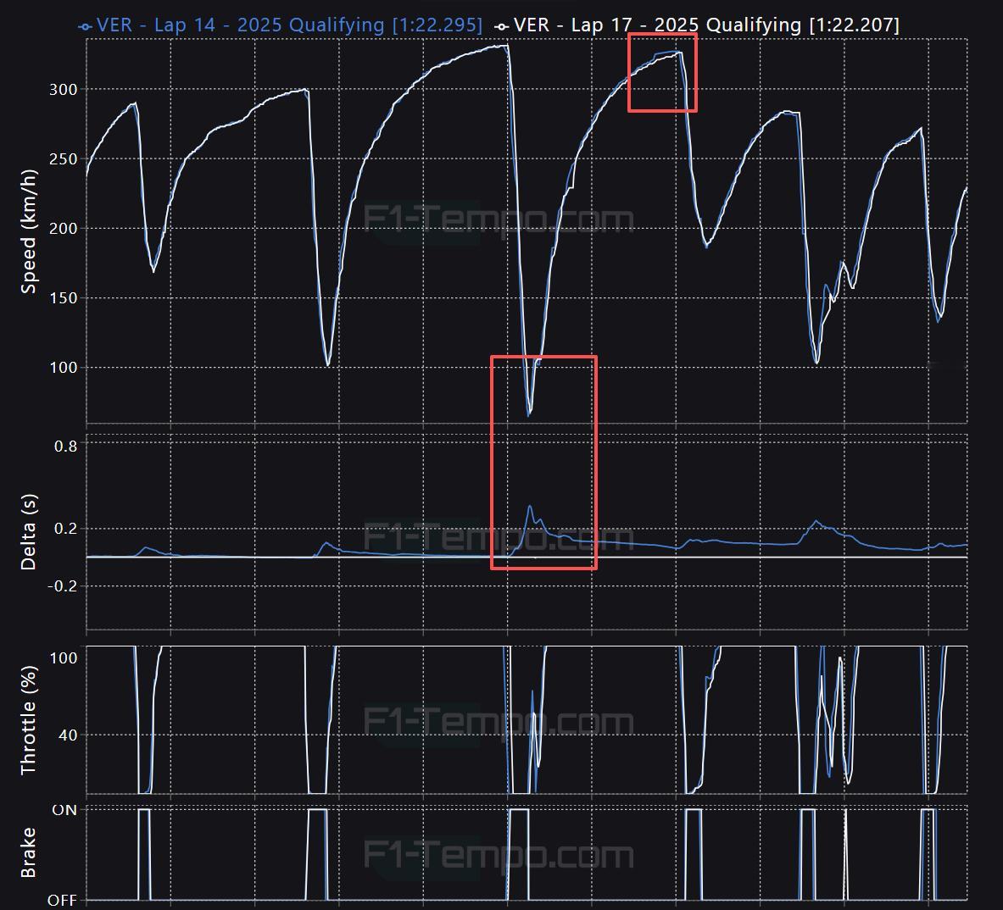Screen dimensions: 1003x910
Task: Select the Brake axis title
Action: point(28,853)
